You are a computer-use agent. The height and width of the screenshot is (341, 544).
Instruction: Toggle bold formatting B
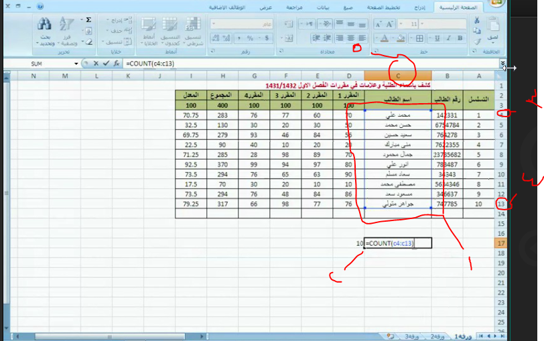coord(460,38)
